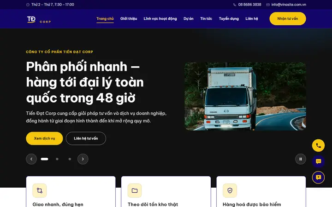Click the 'Phân phối nhanh' hero headline
The image size is (332, 207).
(x=85, y=82)
